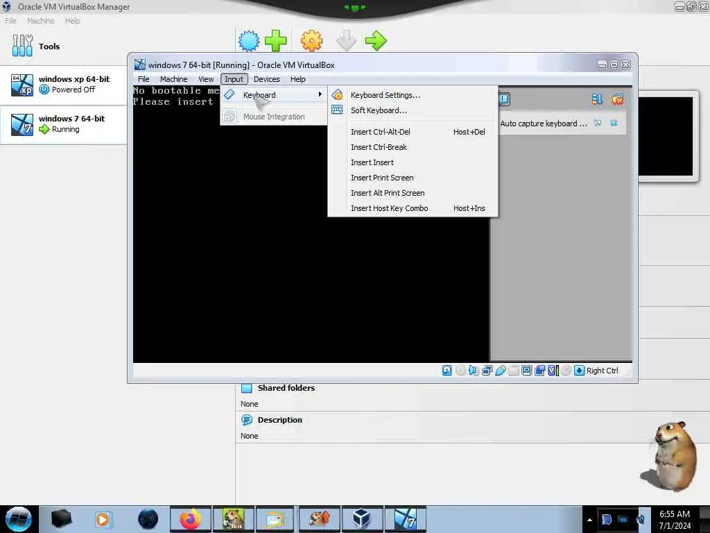Open Machine menu in VM window
710x533 pixels.
point(173,79)
